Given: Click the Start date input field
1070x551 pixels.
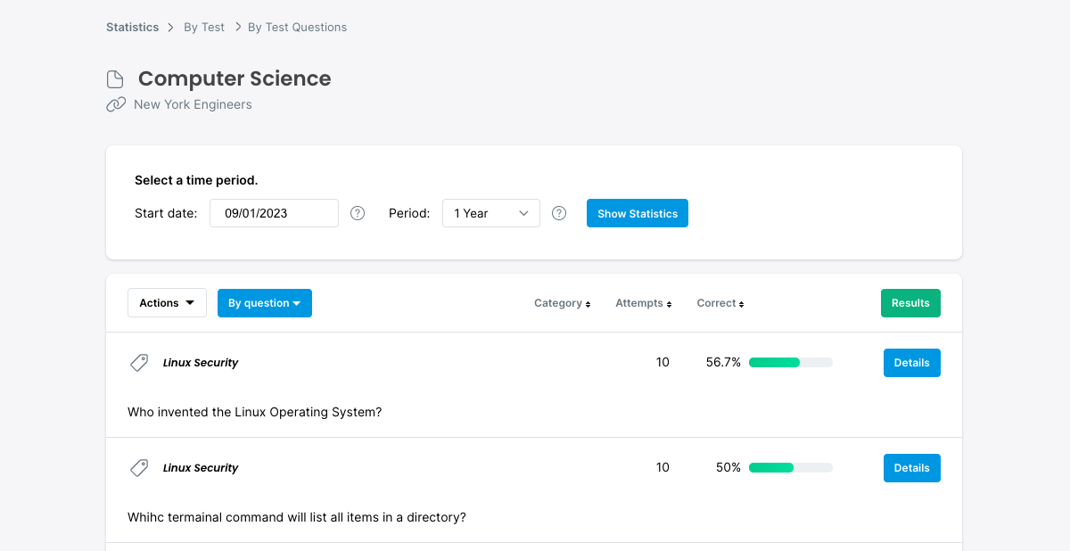Looking at the screenshot, I should point(274,213).
